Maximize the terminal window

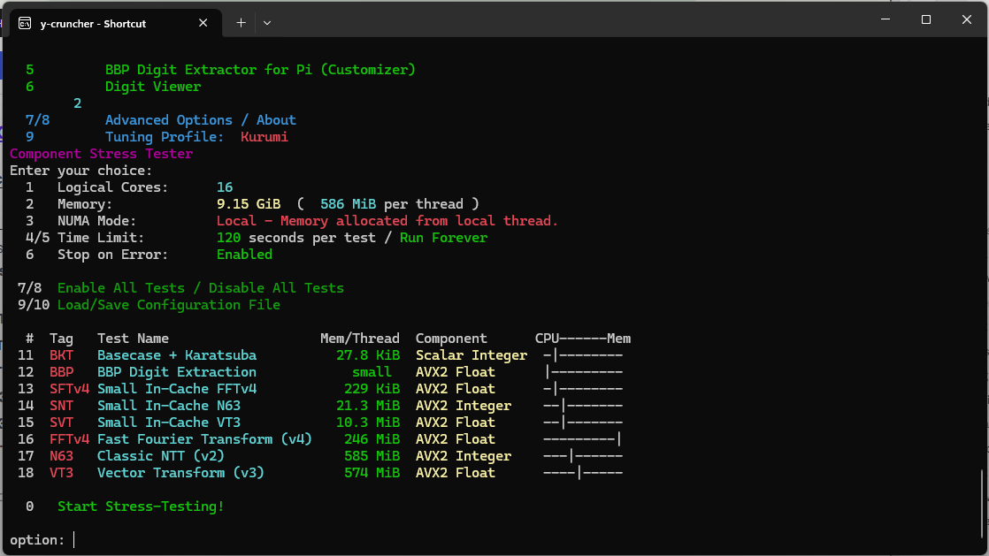(x=926, y=19)
